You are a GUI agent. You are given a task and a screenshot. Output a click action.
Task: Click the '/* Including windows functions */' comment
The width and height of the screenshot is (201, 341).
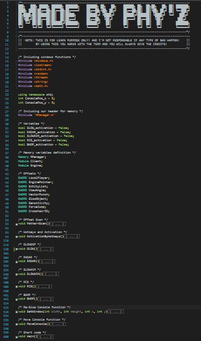point(47,57)
